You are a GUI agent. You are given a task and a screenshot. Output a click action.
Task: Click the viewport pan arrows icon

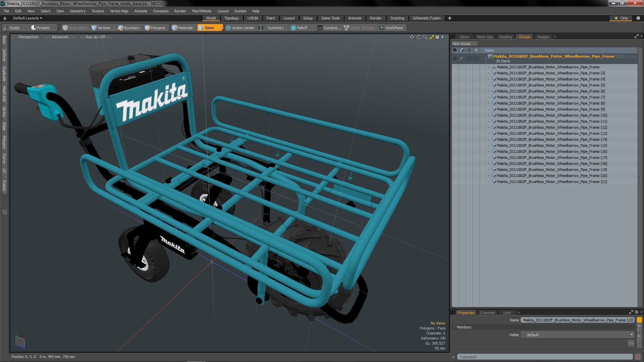click(x=412, y=37)
